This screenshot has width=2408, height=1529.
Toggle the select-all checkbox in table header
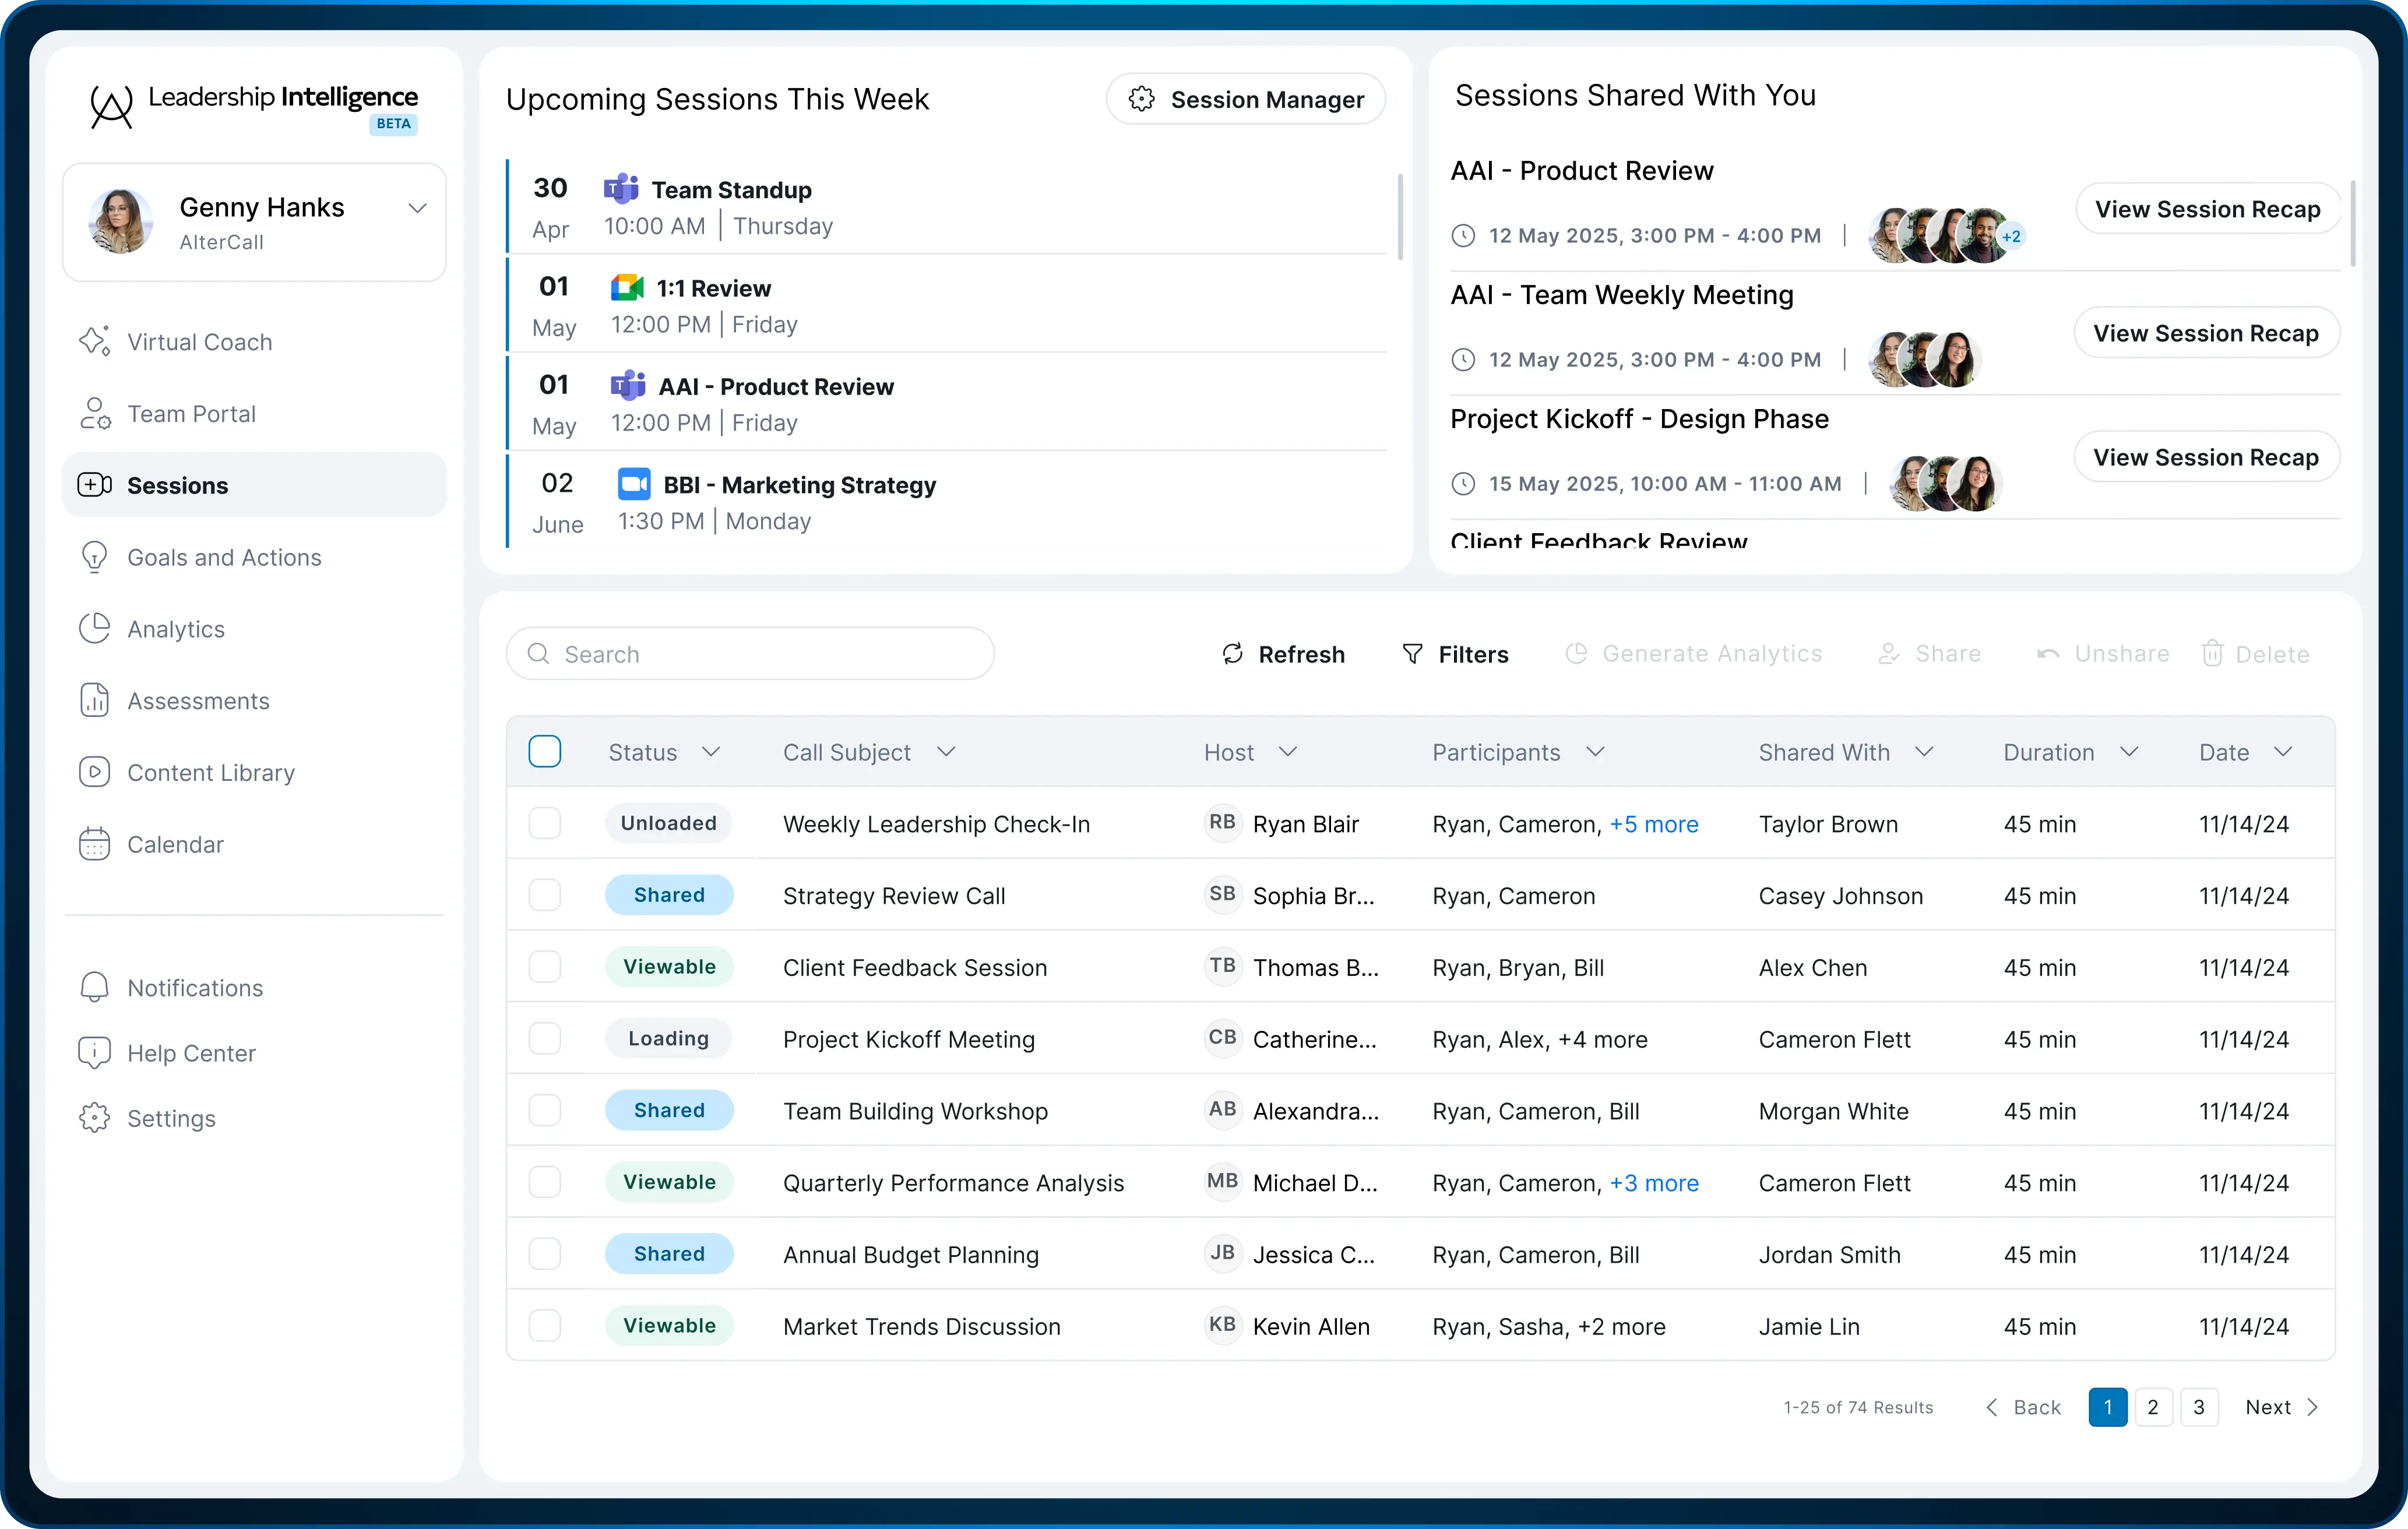point(545,752)
